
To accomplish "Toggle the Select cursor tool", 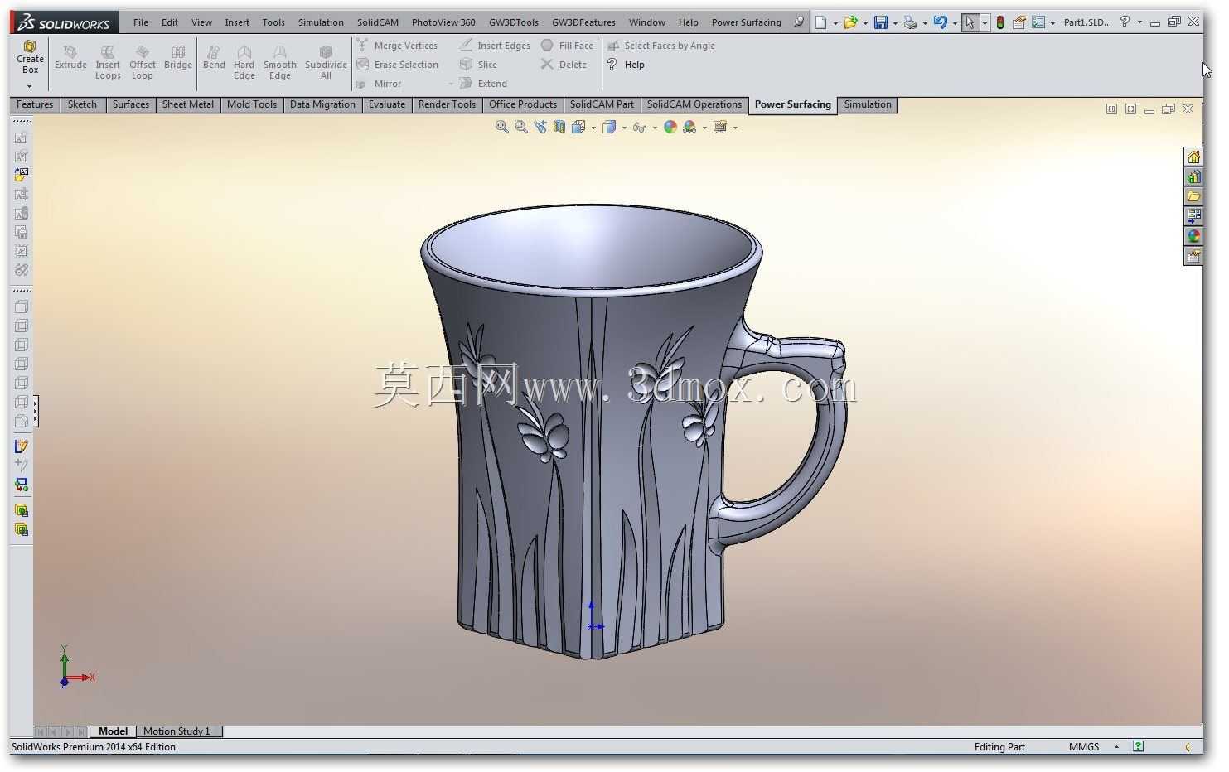I will click(970, 22).
